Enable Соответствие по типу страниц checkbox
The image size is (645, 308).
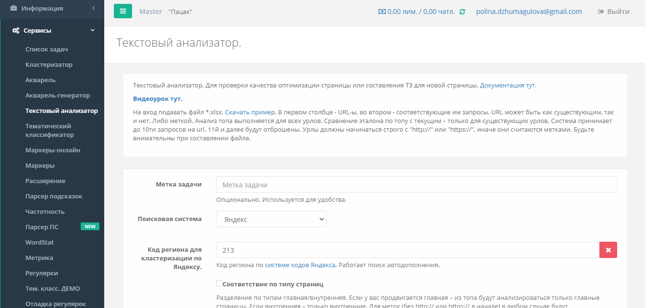[219, 283]
